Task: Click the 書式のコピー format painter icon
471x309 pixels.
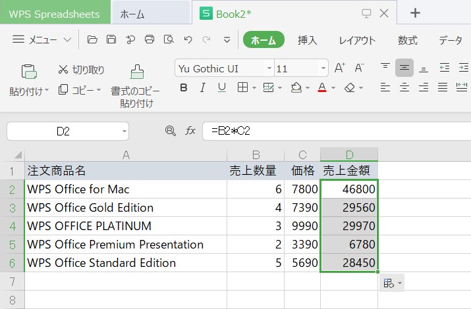Action: (137, 72)
